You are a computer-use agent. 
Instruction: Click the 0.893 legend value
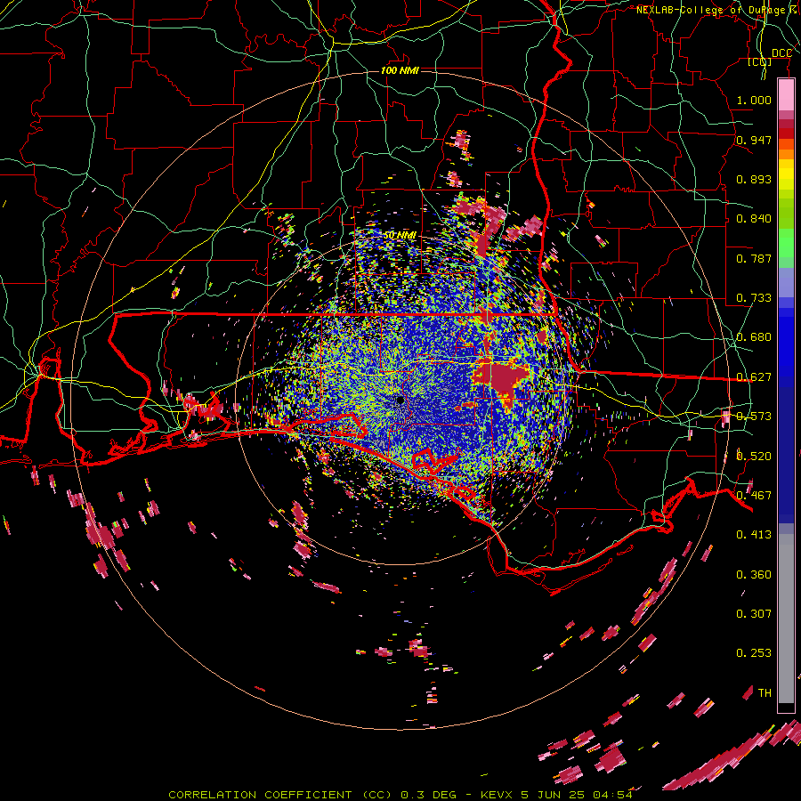point(754,179)
